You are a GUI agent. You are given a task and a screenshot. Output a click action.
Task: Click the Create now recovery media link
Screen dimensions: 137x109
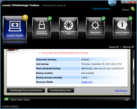[x=87, y=82]
